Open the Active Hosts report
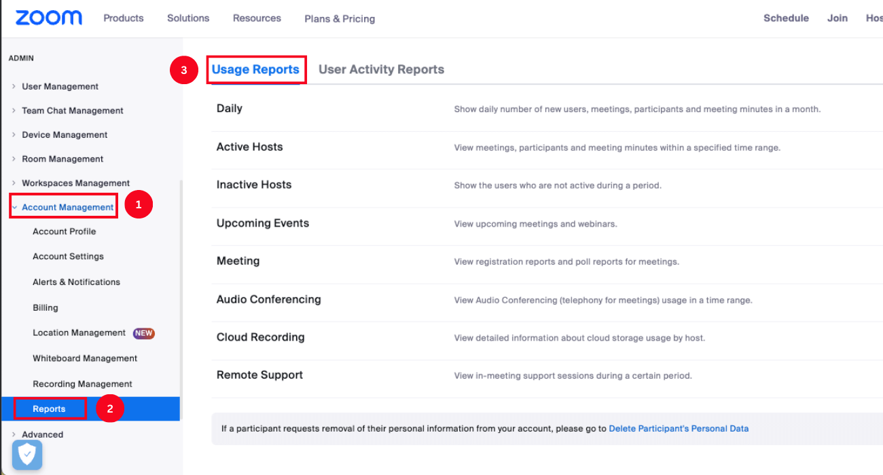This screenshot has height=475, width=883. (x=249, y=147)
